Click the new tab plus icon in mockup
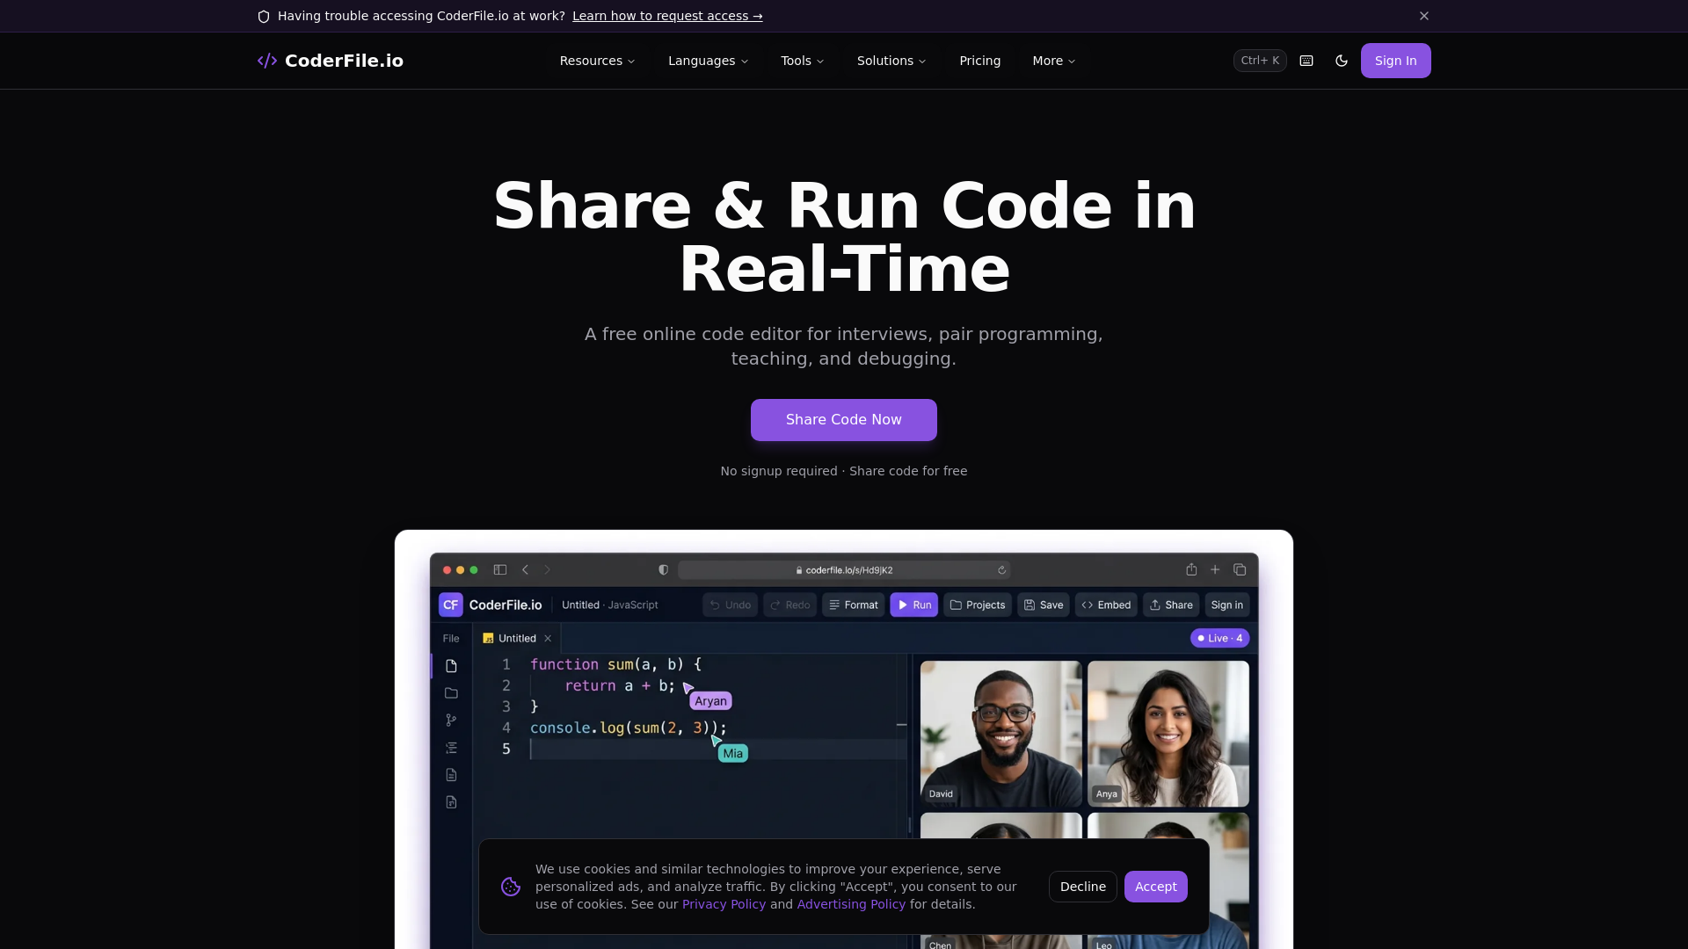Image resolution: width=1688 pixels, height=949 pixels. point(1215,569)
